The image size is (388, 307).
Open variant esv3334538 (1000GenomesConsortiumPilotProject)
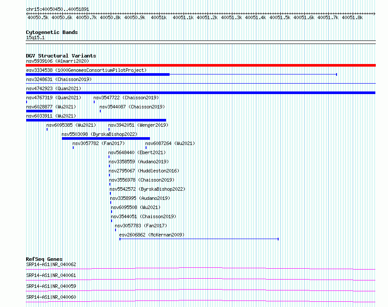tap(86, 70)
